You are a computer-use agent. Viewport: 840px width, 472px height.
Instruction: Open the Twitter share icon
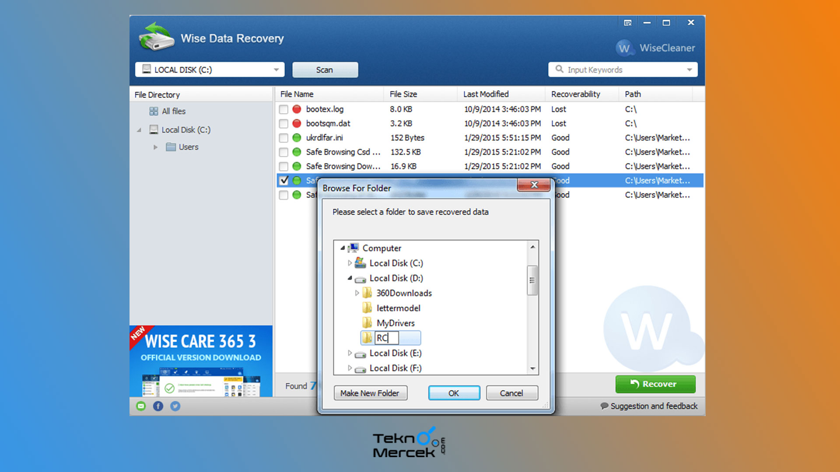175,406
